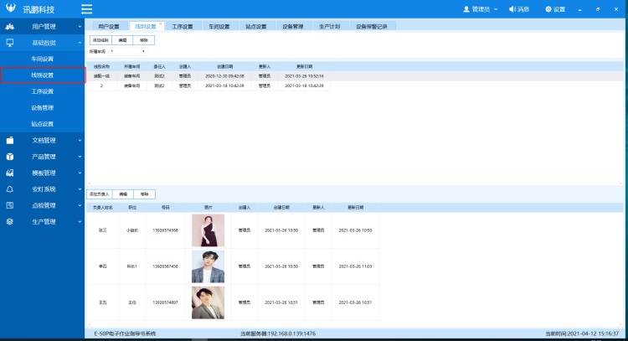Click the 文档管理 folder icon
The height and width of the screenshot is (341, 628).
tap(10, 140)
